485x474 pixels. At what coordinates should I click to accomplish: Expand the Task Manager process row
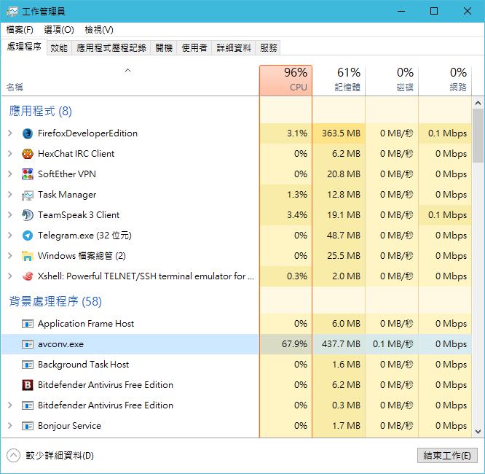click(x=10, y=195)
